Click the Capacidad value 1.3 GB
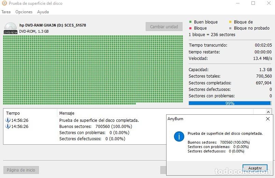The width and height of the screenshot is (275, 178). coord(265,70)
